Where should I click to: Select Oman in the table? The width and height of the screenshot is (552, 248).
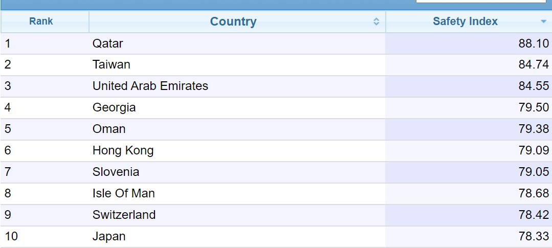pos(109,129)
